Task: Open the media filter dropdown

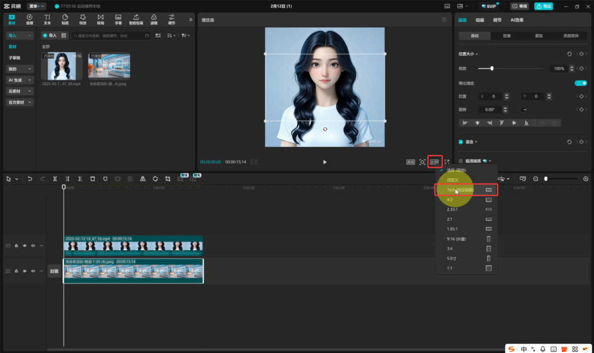Action: [x=185, y=36]
